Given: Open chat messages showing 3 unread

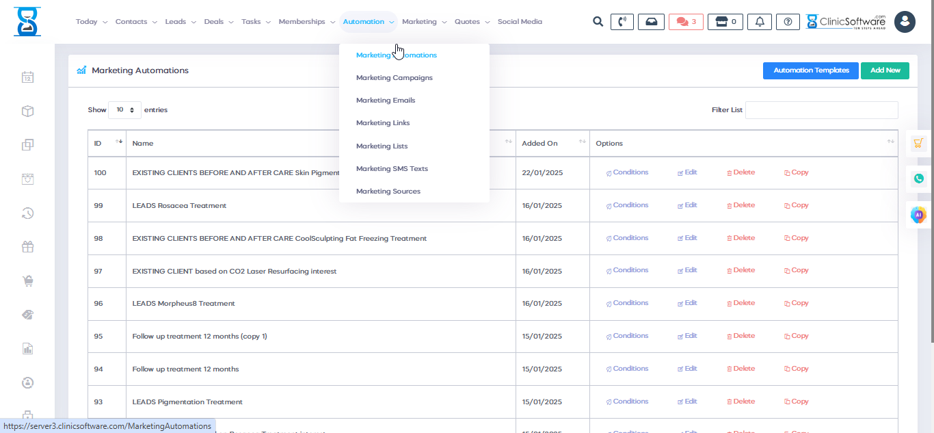Looking at the screenshot, I should (686, 22).
